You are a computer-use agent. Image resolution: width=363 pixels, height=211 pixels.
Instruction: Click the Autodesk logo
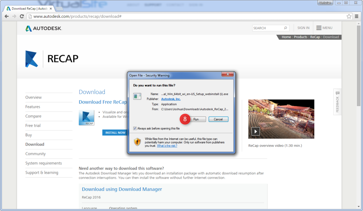click(44, 28)
